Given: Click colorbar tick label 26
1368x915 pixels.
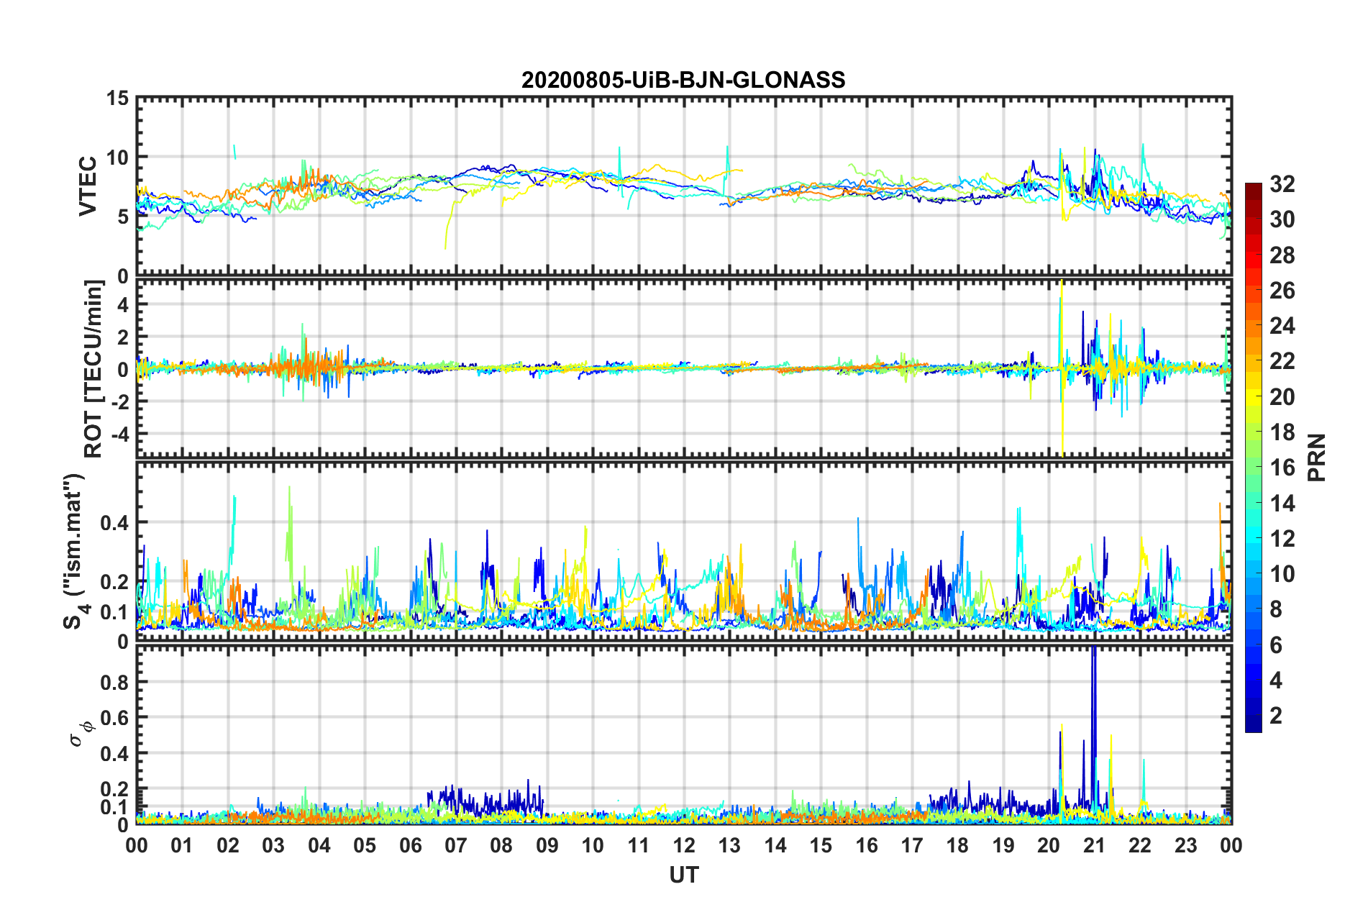Looking at the screenshot, I should [1282, 291].
